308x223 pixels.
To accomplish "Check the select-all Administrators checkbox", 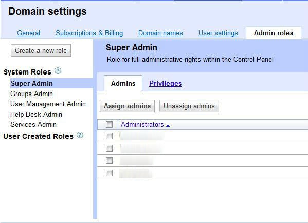I will tap(109, 124).
